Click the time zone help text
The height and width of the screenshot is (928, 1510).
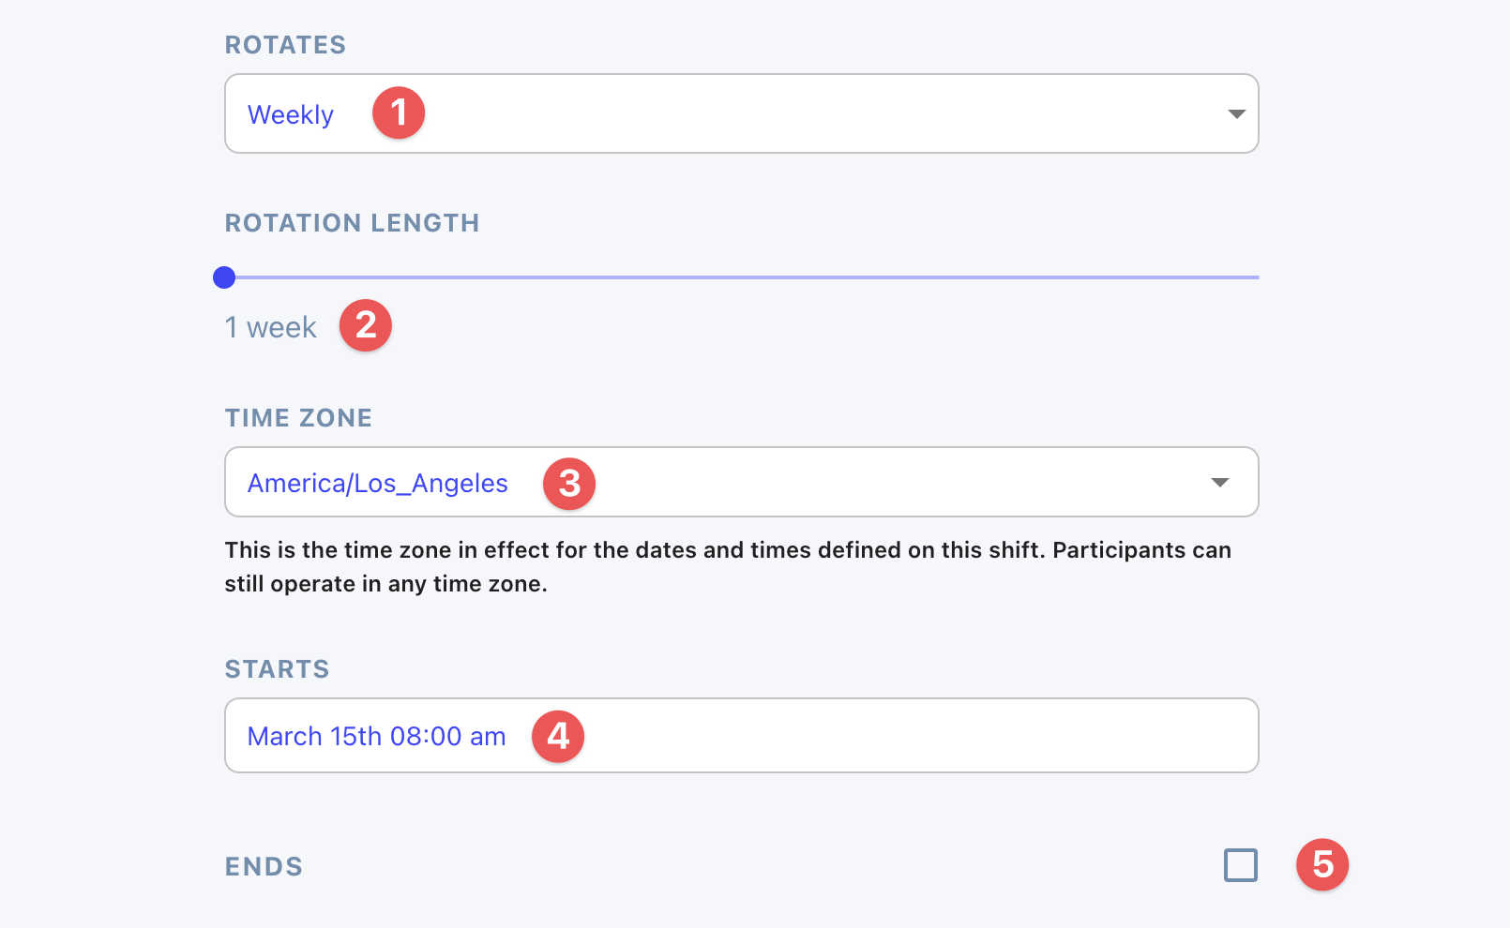click(x=728, y=567)
